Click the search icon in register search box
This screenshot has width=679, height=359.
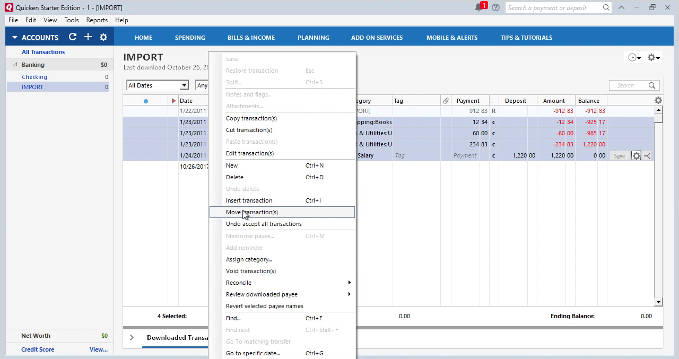[652, 85]
